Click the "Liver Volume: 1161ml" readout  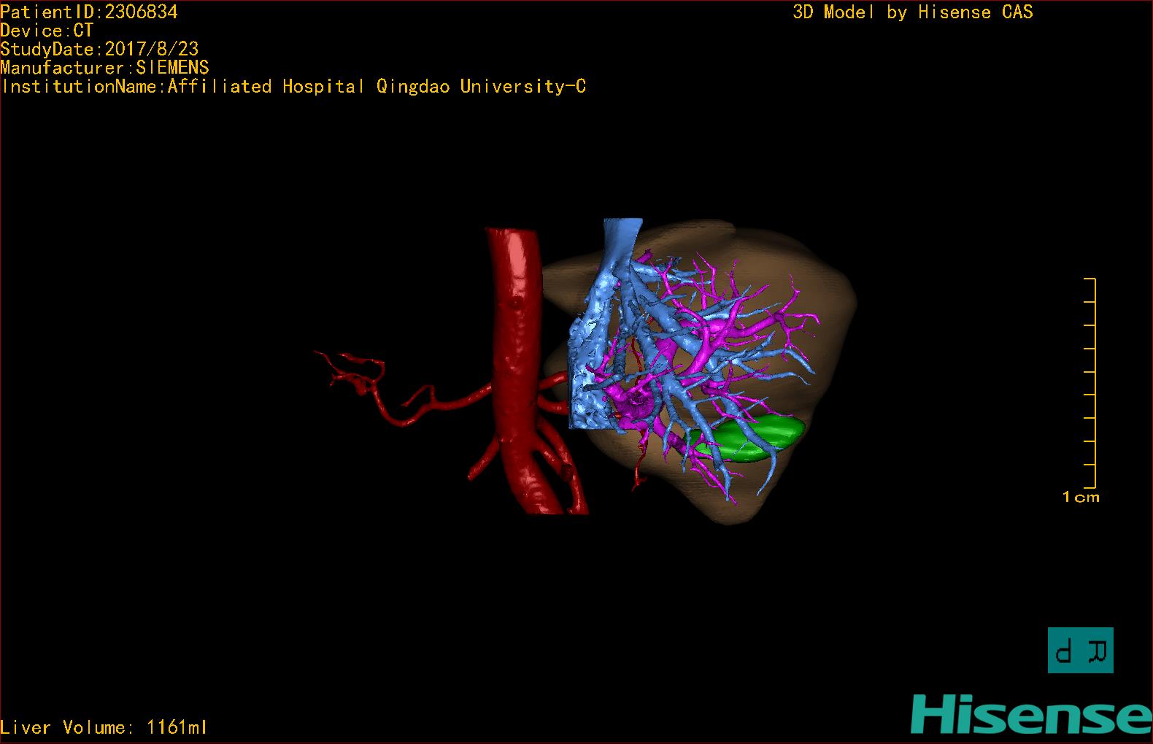[x=104, y=727]
